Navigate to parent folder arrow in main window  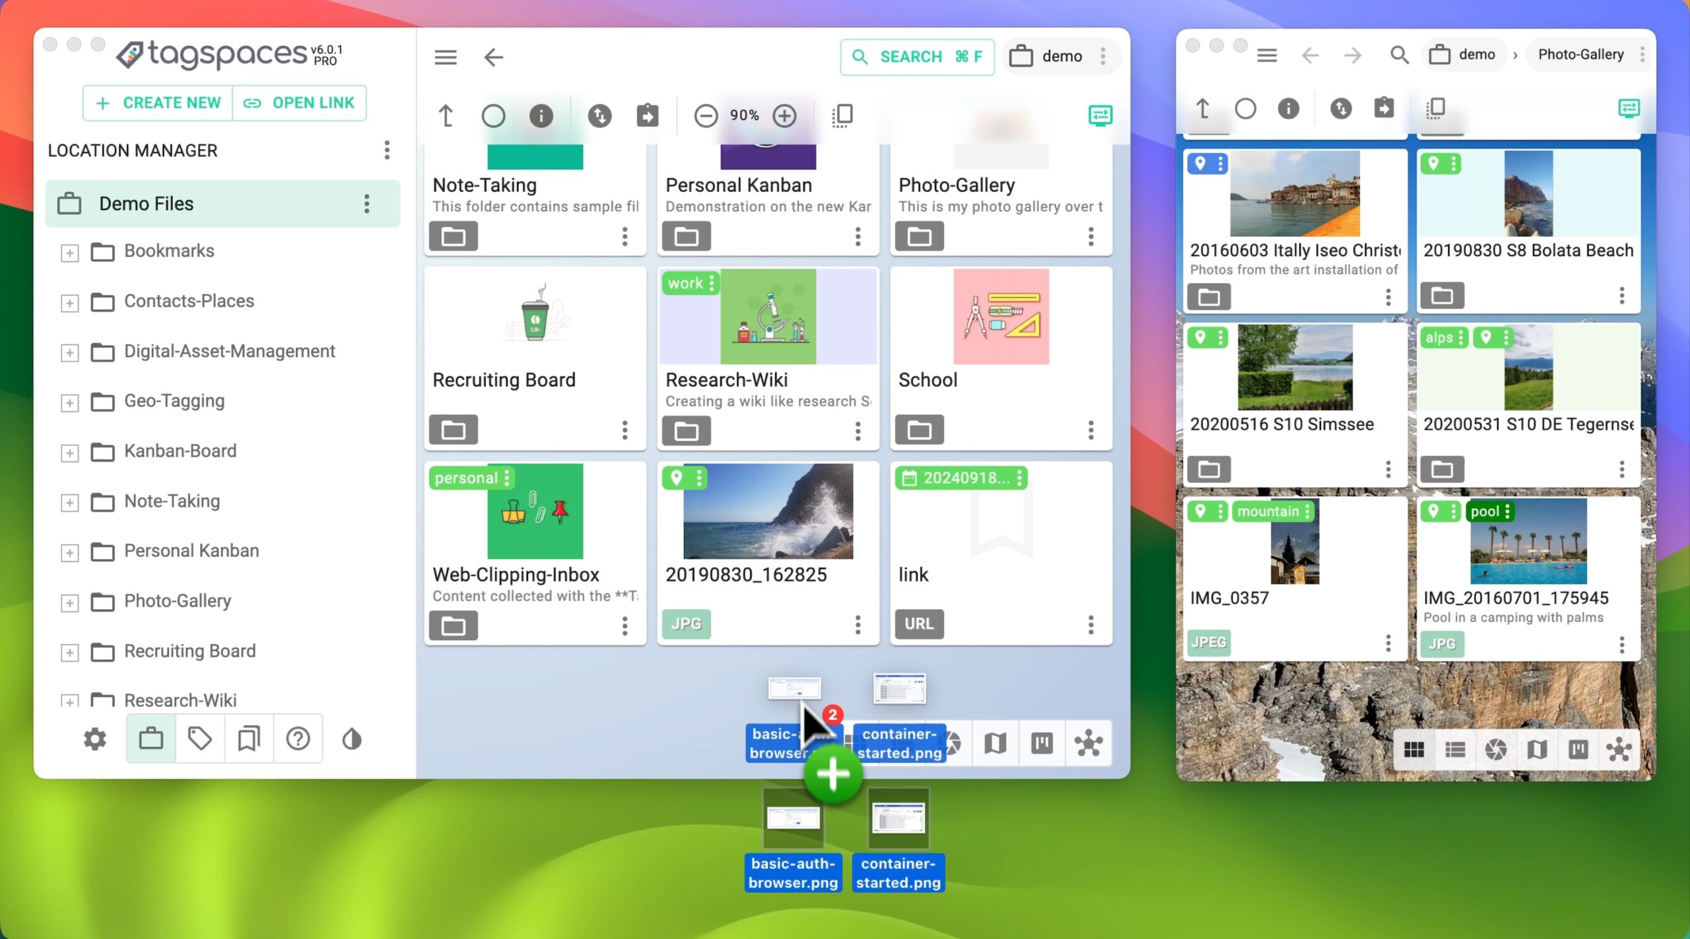click(x=446, y=116)
